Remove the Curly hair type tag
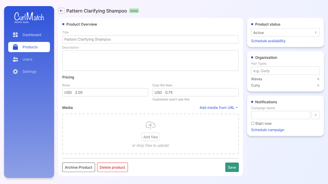 point(318,85)
